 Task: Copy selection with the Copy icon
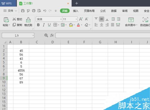coord(14,25)
